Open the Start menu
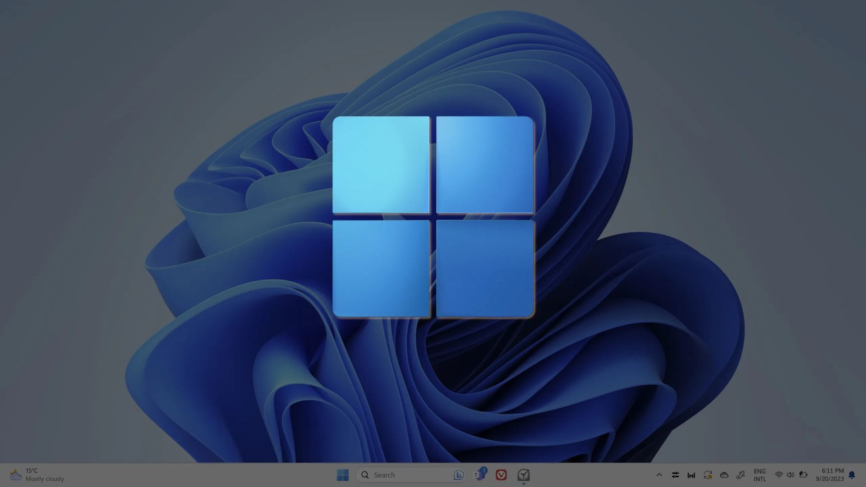The width and height of the screenshot is (866, 487). [343, 475]
